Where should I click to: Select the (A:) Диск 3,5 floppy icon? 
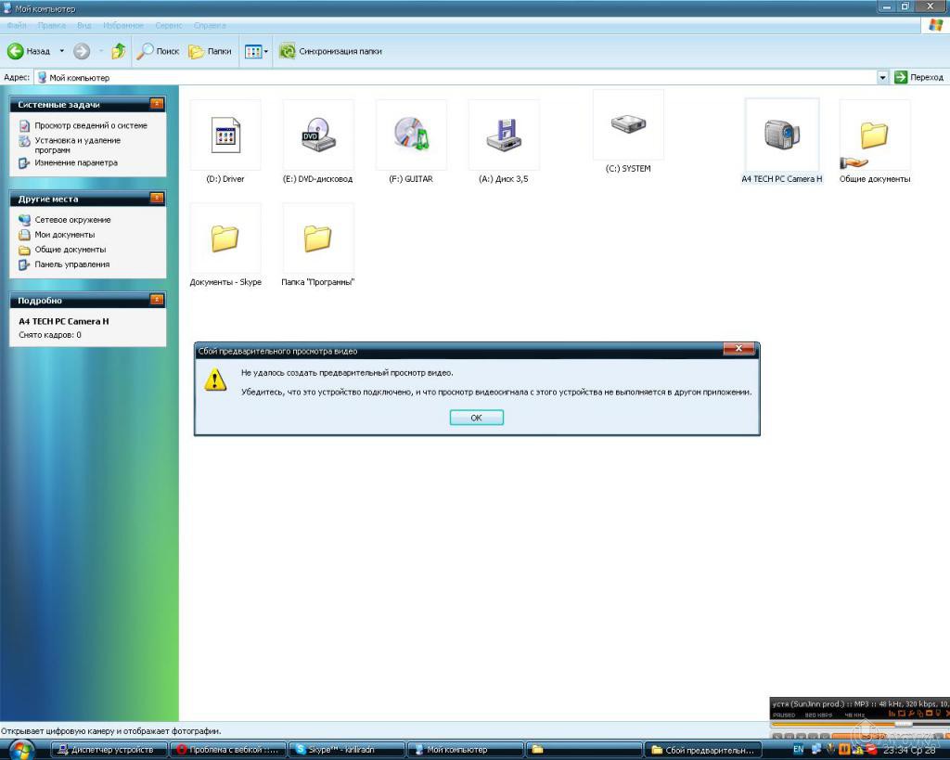coord(504,135)
